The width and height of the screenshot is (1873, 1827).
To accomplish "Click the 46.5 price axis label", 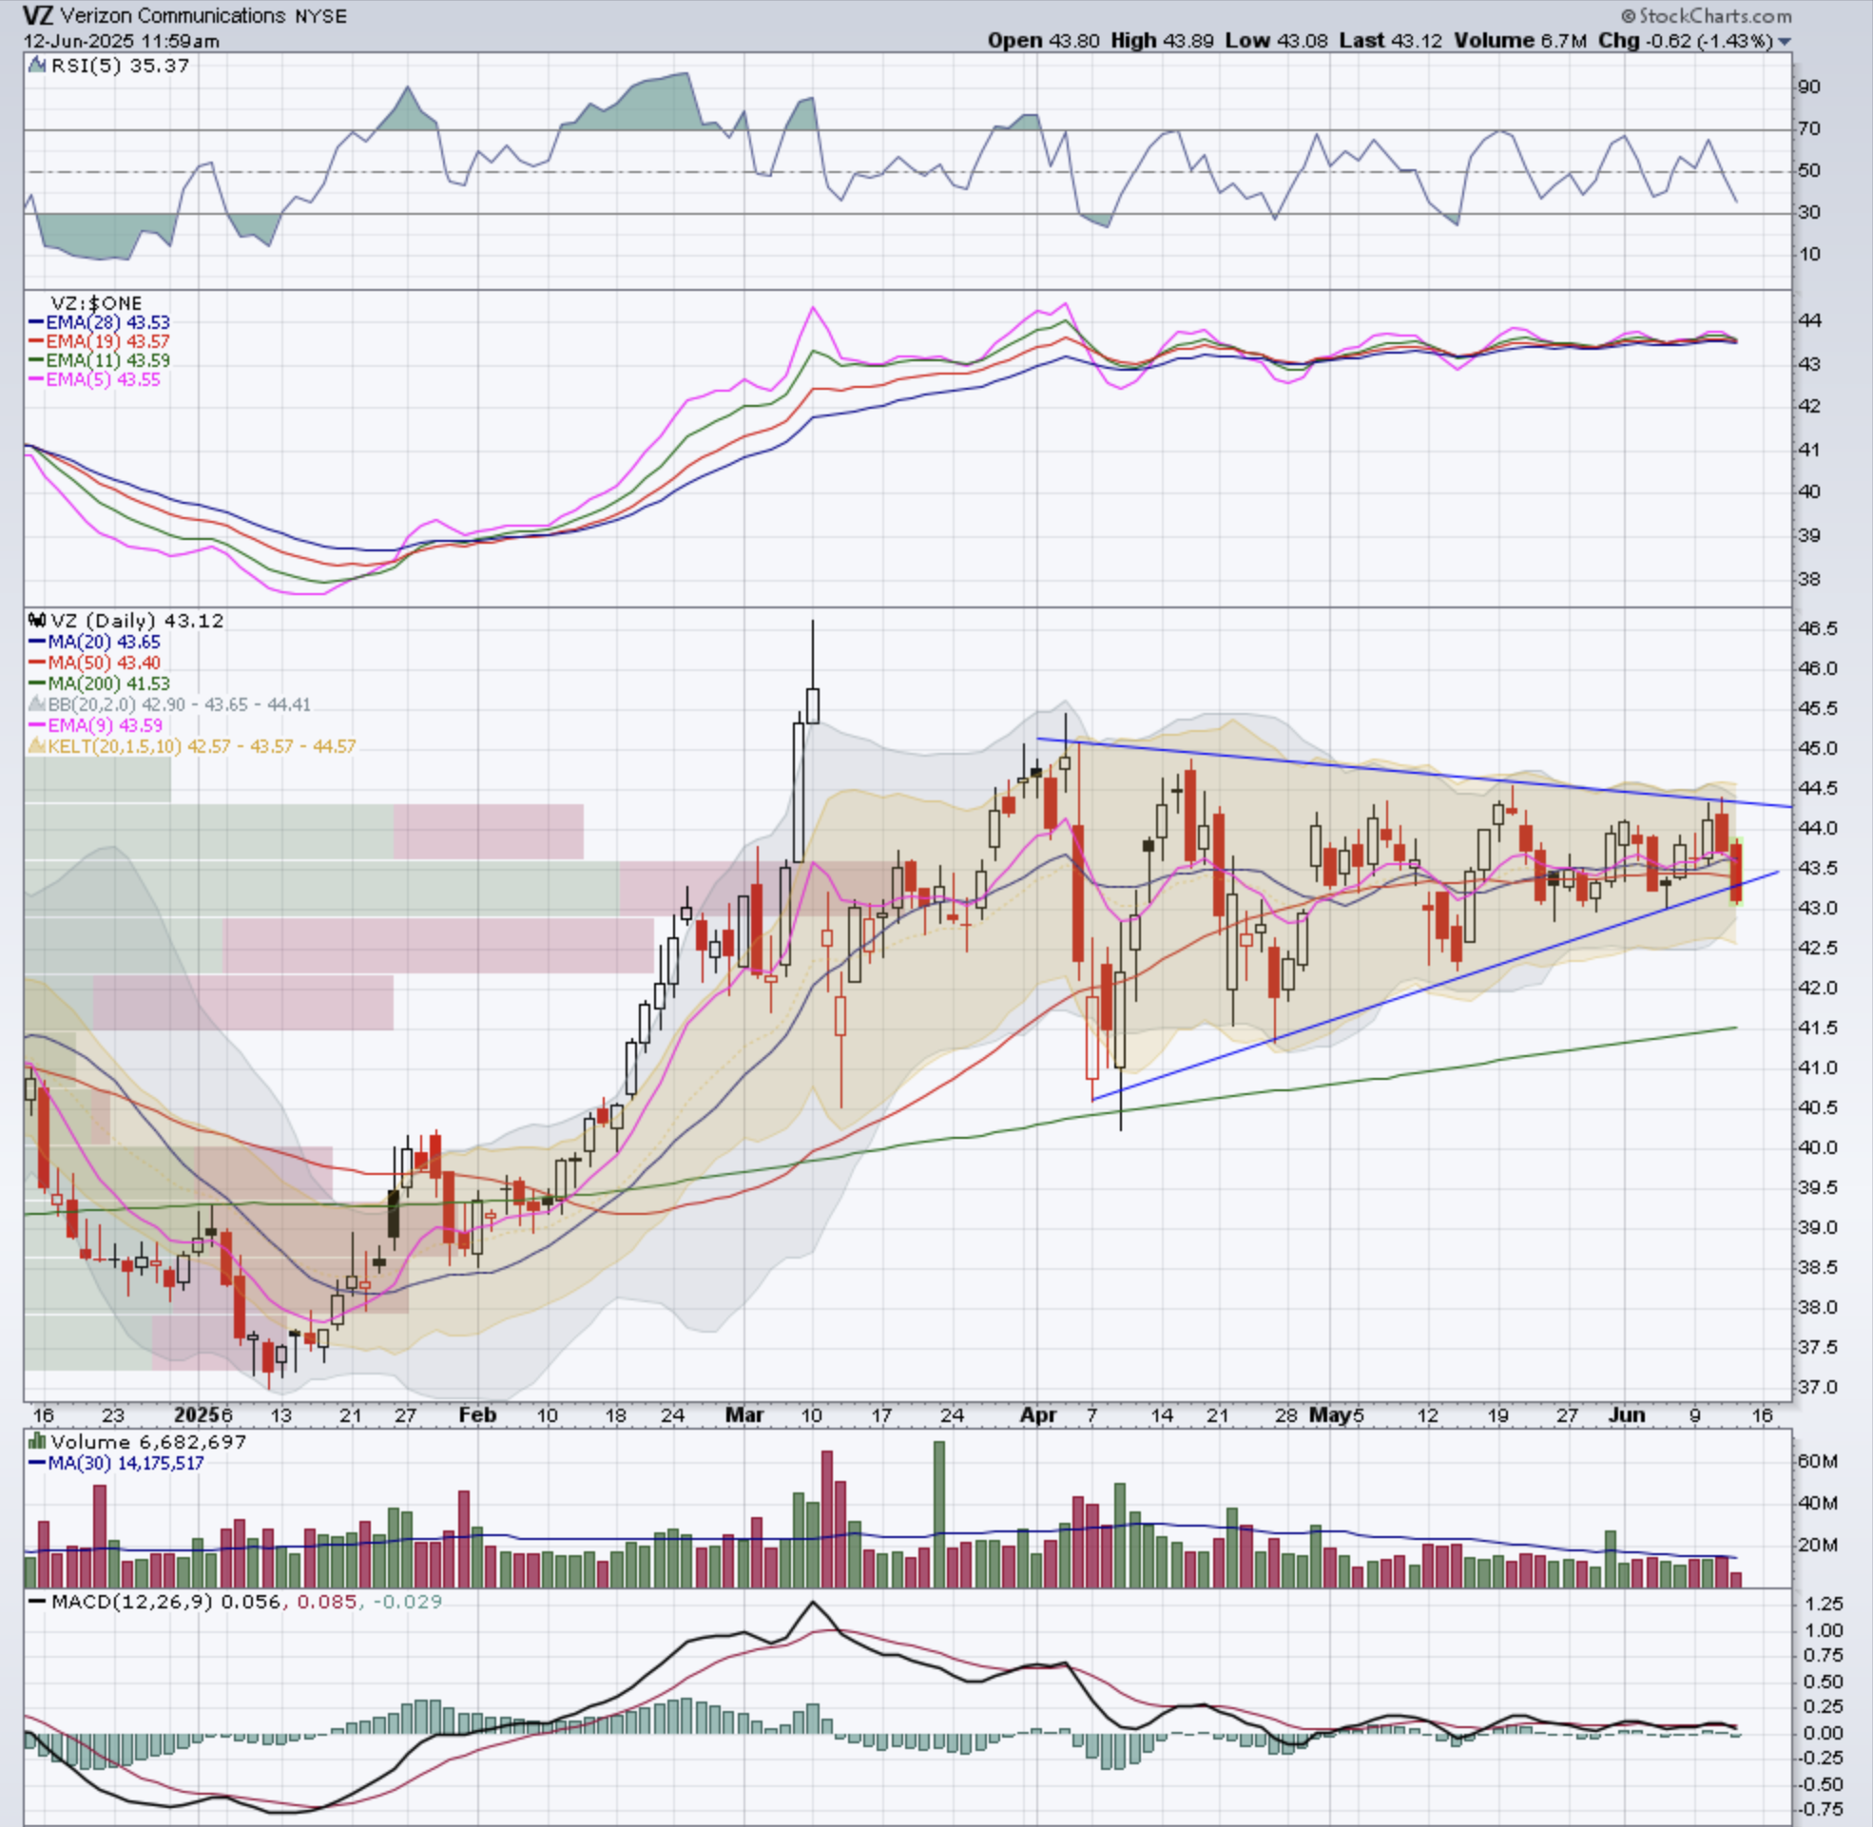I will (x=1817, y=628).
